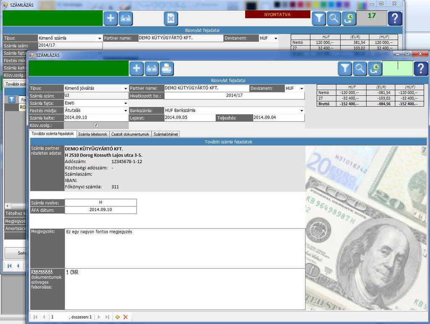Go to previous record in front window navigator
This screenshot has width=430, height=324.
point(44,317)
